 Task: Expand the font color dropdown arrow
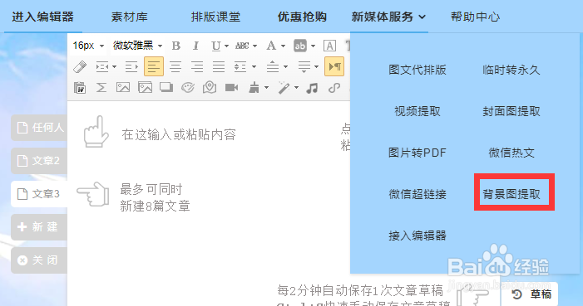[283, 46]
